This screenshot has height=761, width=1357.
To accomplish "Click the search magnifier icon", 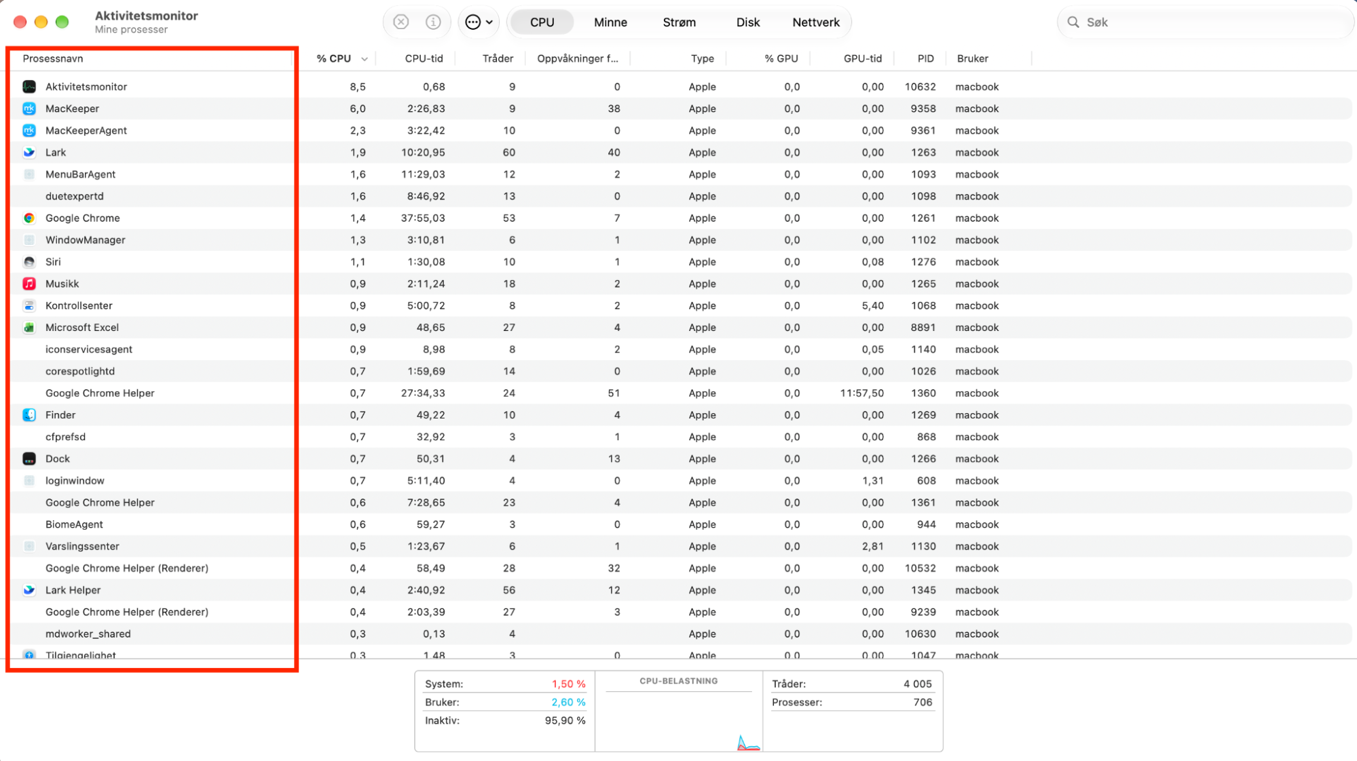I will pyautogui.click(x=1073, y=22).
